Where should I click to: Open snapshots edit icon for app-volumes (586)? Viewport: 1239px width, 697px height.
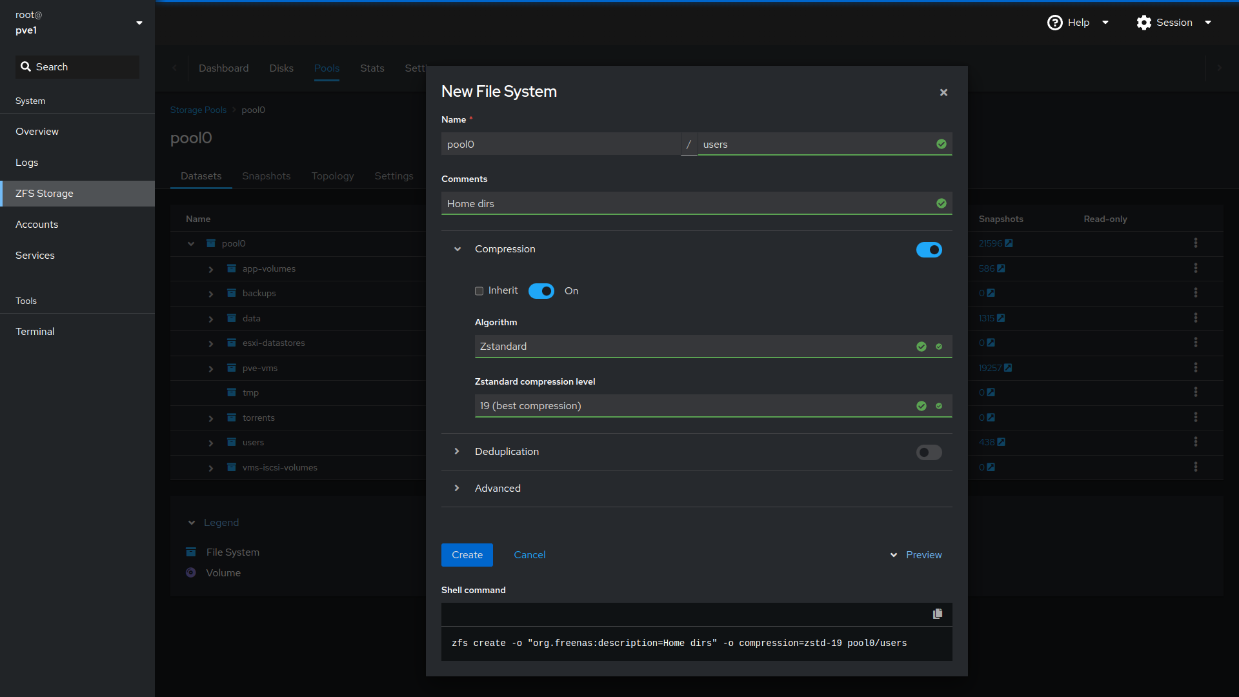pyautogui.click(x=1001, y=268)
